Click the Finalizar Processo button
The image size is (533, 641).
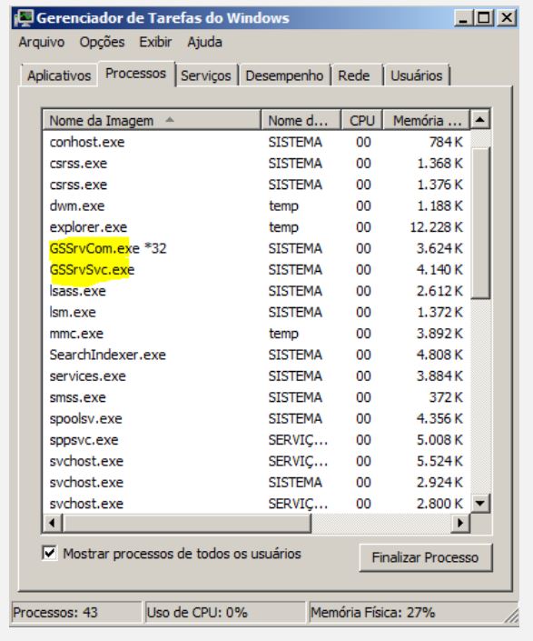(425, 557)
